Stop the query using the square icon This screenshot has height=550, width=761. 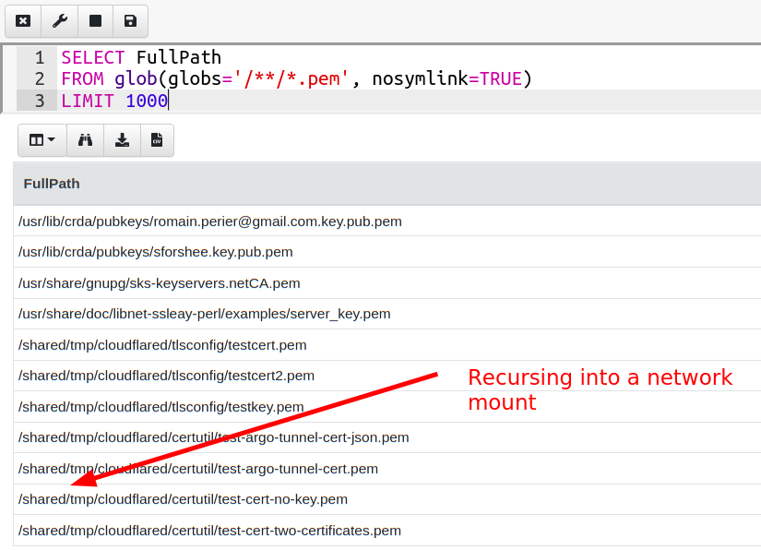(95, 20)
